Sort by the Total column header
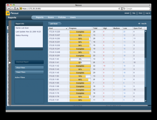 point(97,28)
